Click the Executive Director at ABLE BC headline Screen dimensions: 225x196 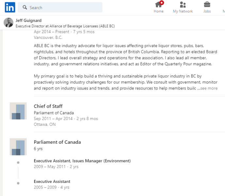tap(65, 26)
